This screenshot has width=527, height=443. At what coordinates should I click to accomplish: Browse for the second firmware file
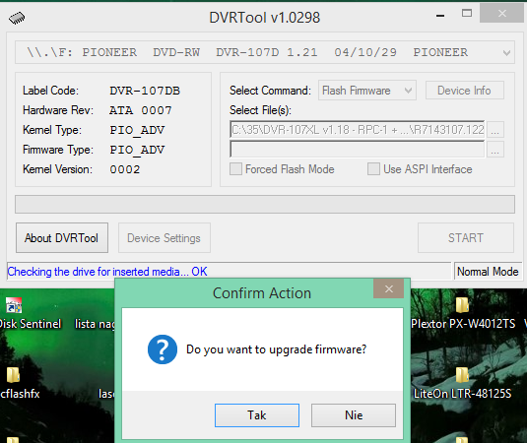pyautogui.click(x=494, y=150)
